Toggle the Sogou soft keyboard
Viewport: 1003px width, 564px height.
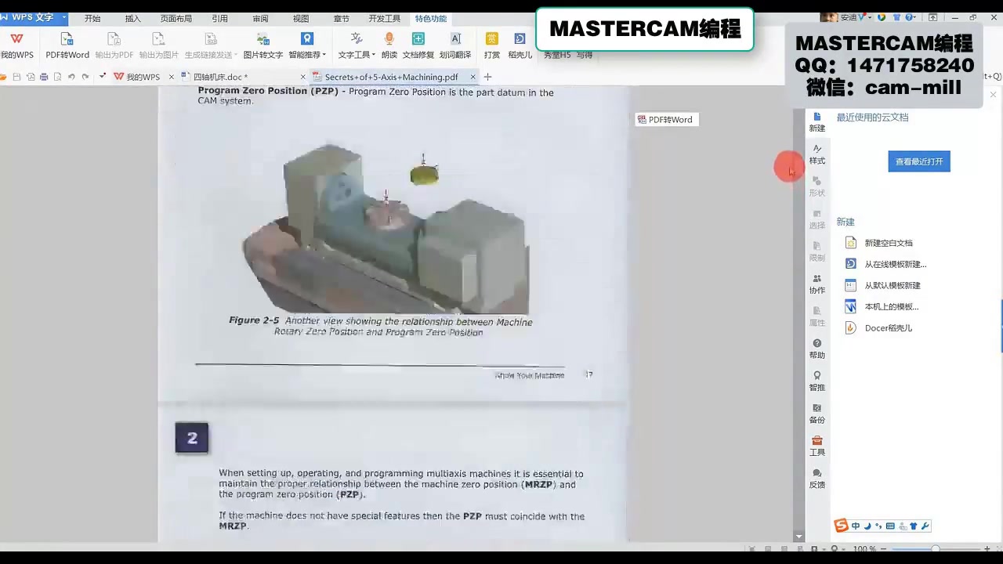[889, 526]
